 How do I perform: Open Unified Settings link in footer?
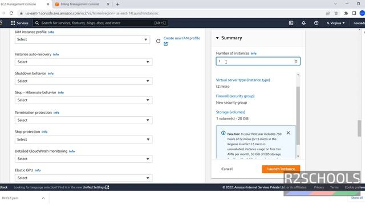(96, 187)
